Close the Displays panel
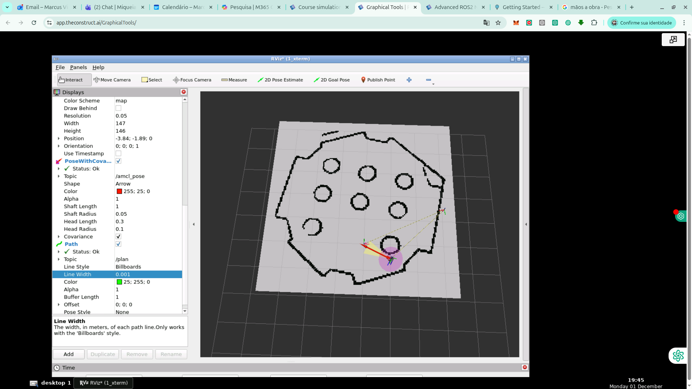Image resolution: width=692 pixels, height=389 pixels. point(183,92)
